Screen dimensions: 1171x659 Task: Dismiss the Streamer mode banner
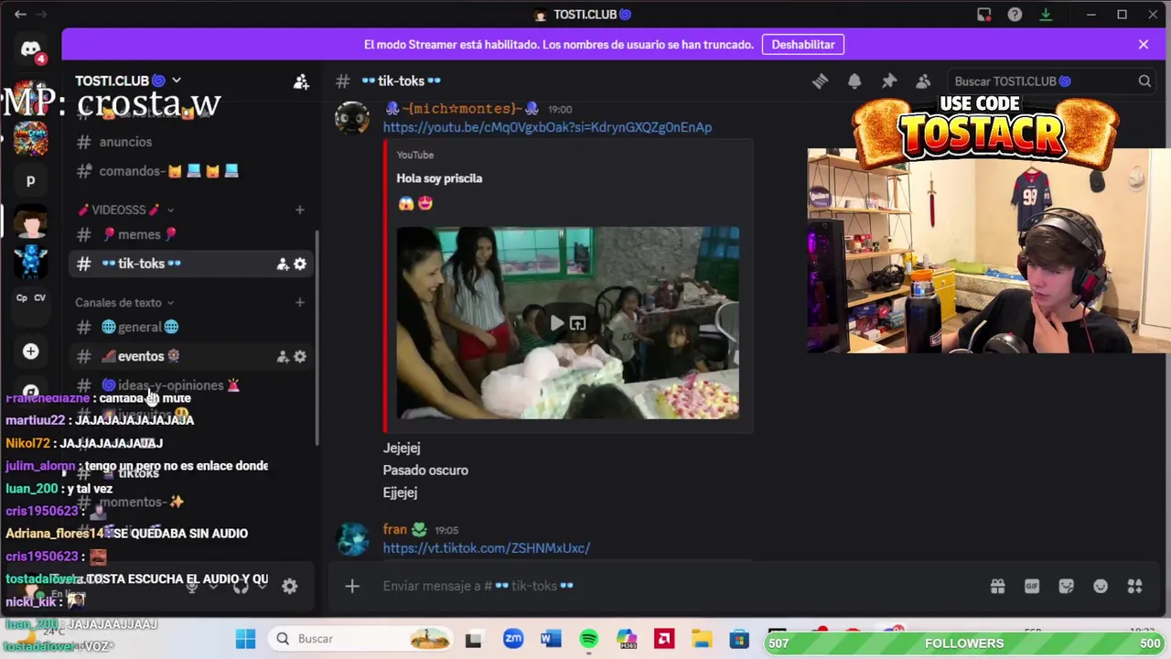pyautogui.click(x=1143, y=44)
